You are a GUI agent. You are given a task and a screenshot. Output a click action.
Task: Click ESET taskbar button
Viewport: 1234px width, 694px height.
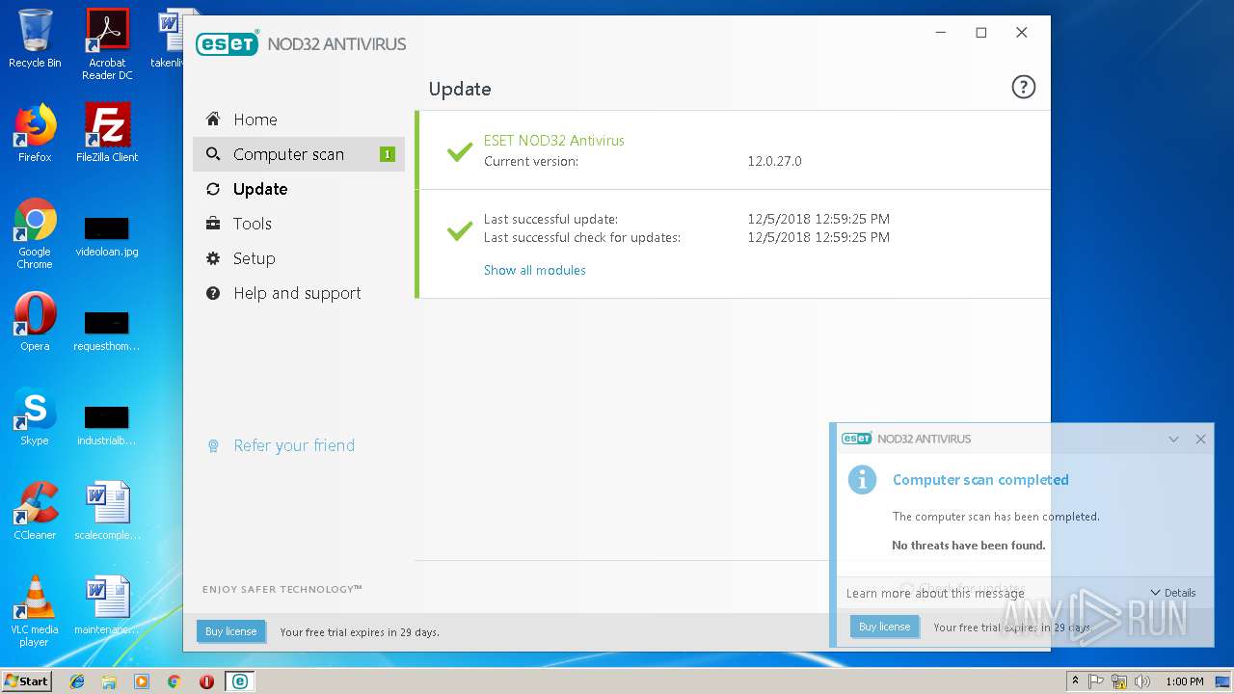pos(239,681)
